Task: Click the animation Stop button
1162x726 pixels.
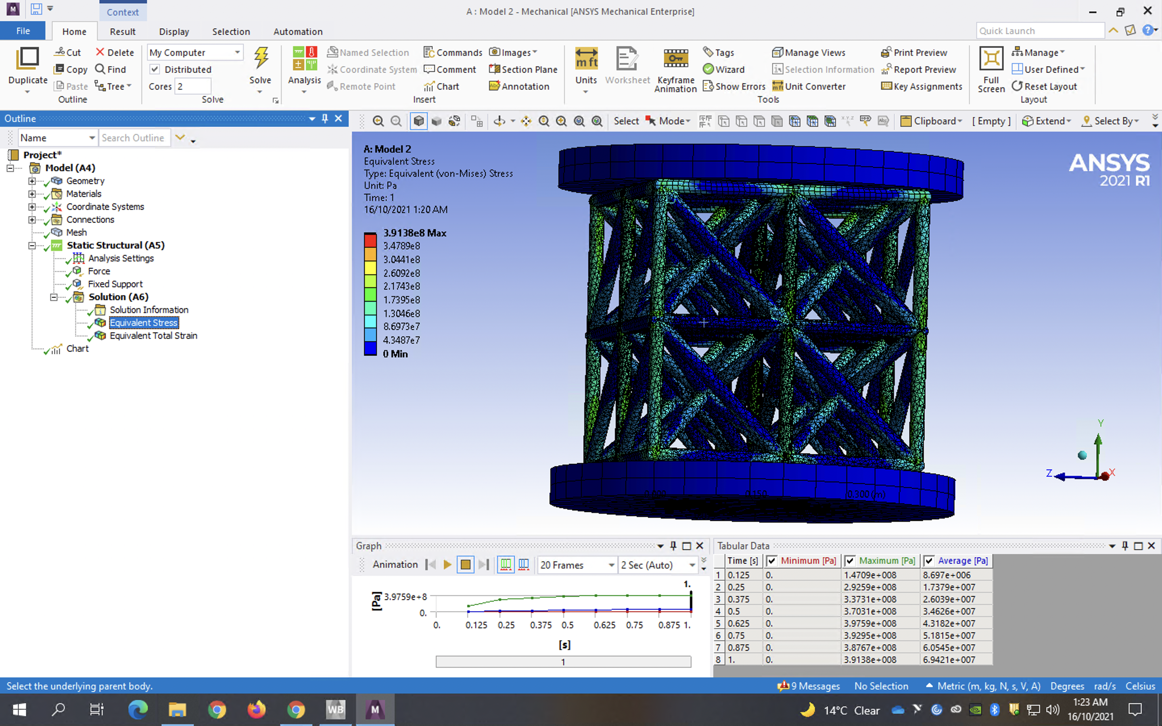Action: 465,565
